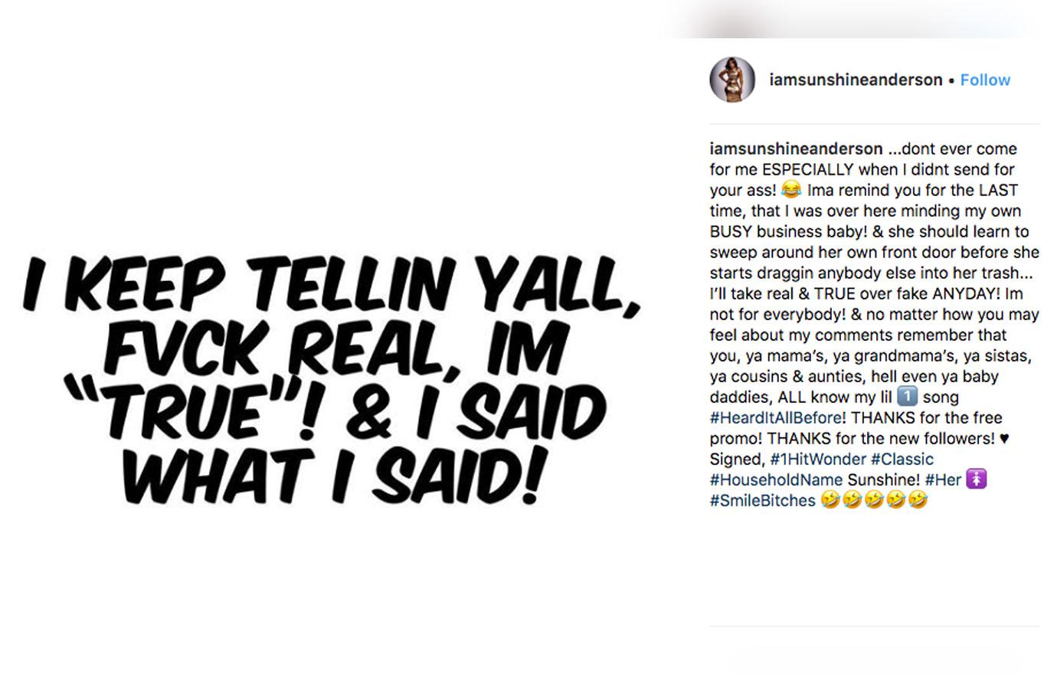The height and width of the screenshot is (674, 1057).
Task: Click the middle laughing emoji after #SmileBitches
Action: (875, 500)
